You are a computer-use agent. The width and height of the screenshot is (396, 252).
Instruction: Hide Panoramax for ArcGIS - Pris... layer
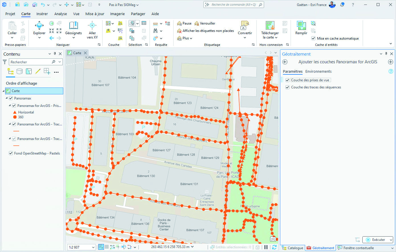pos(14,105)
